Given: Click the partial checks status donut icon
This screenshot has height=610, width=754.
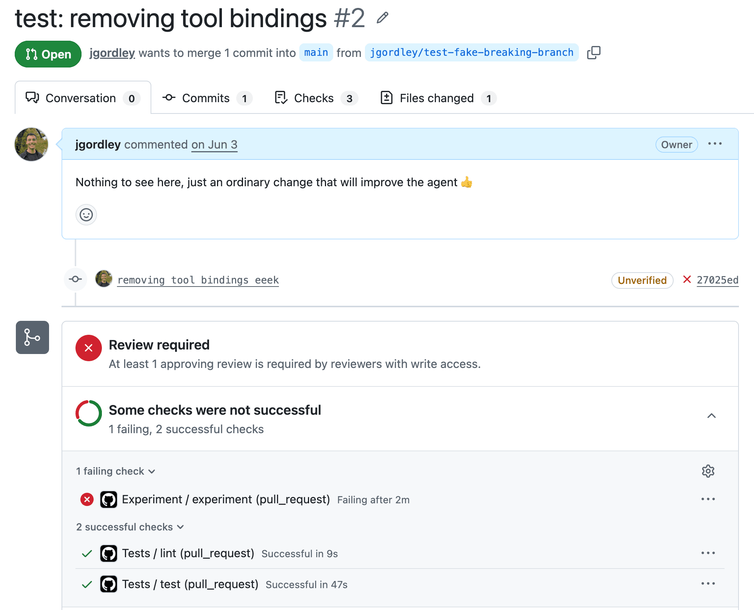Looking at the screenshot, I should [x=89, y=413].
